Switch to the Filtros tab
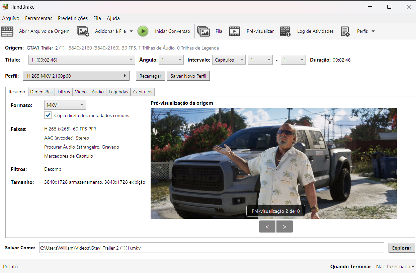416x273 pixels. pos(64,92)
